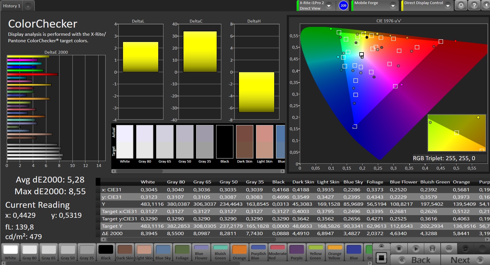Advance to next page with Next button
This screenshot has width=490, height=265.
coord(465,260)
